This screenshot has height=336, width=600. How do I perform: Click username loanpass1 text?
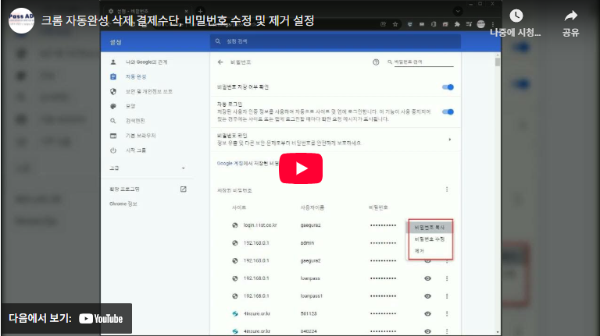(x=312, y=296)
